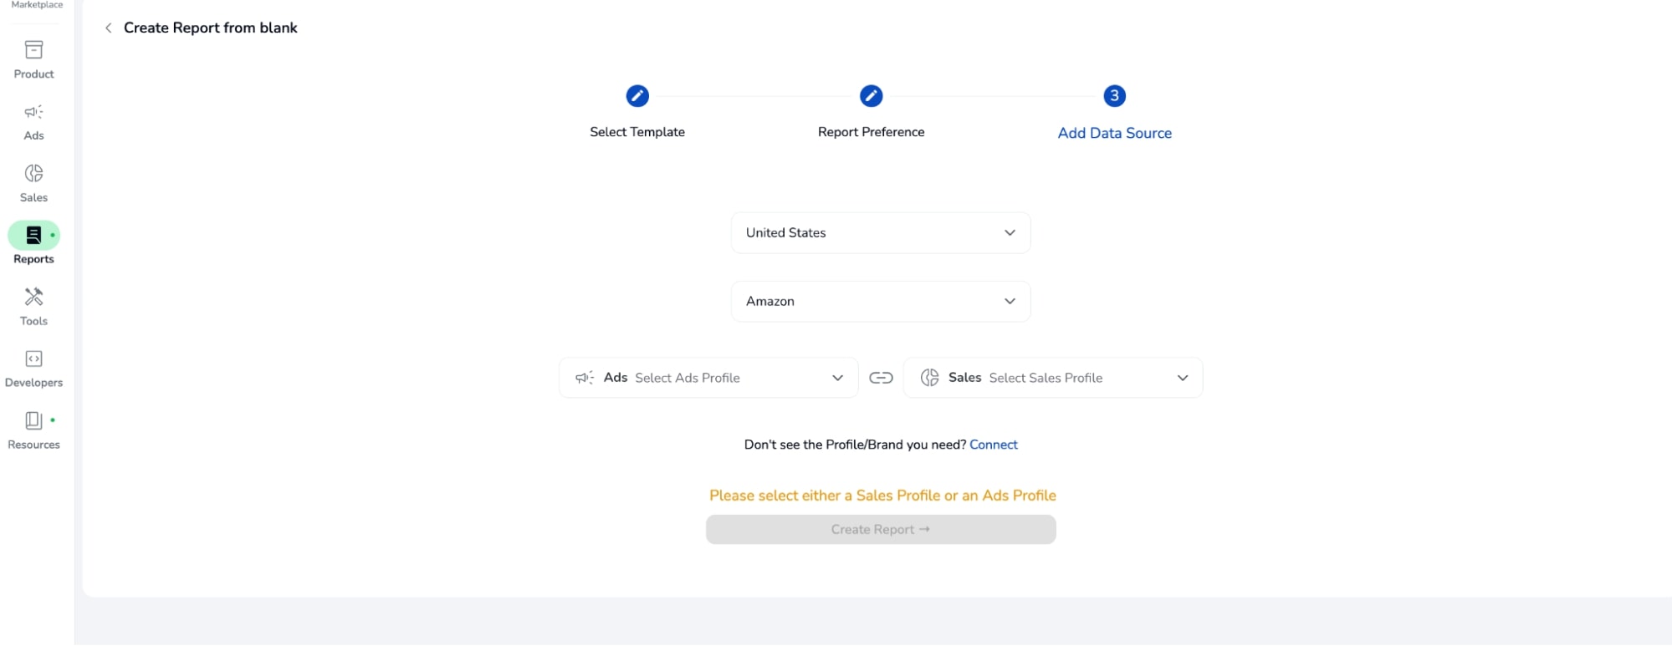
Task: Click the Connect link
Action: coord(993,445)
